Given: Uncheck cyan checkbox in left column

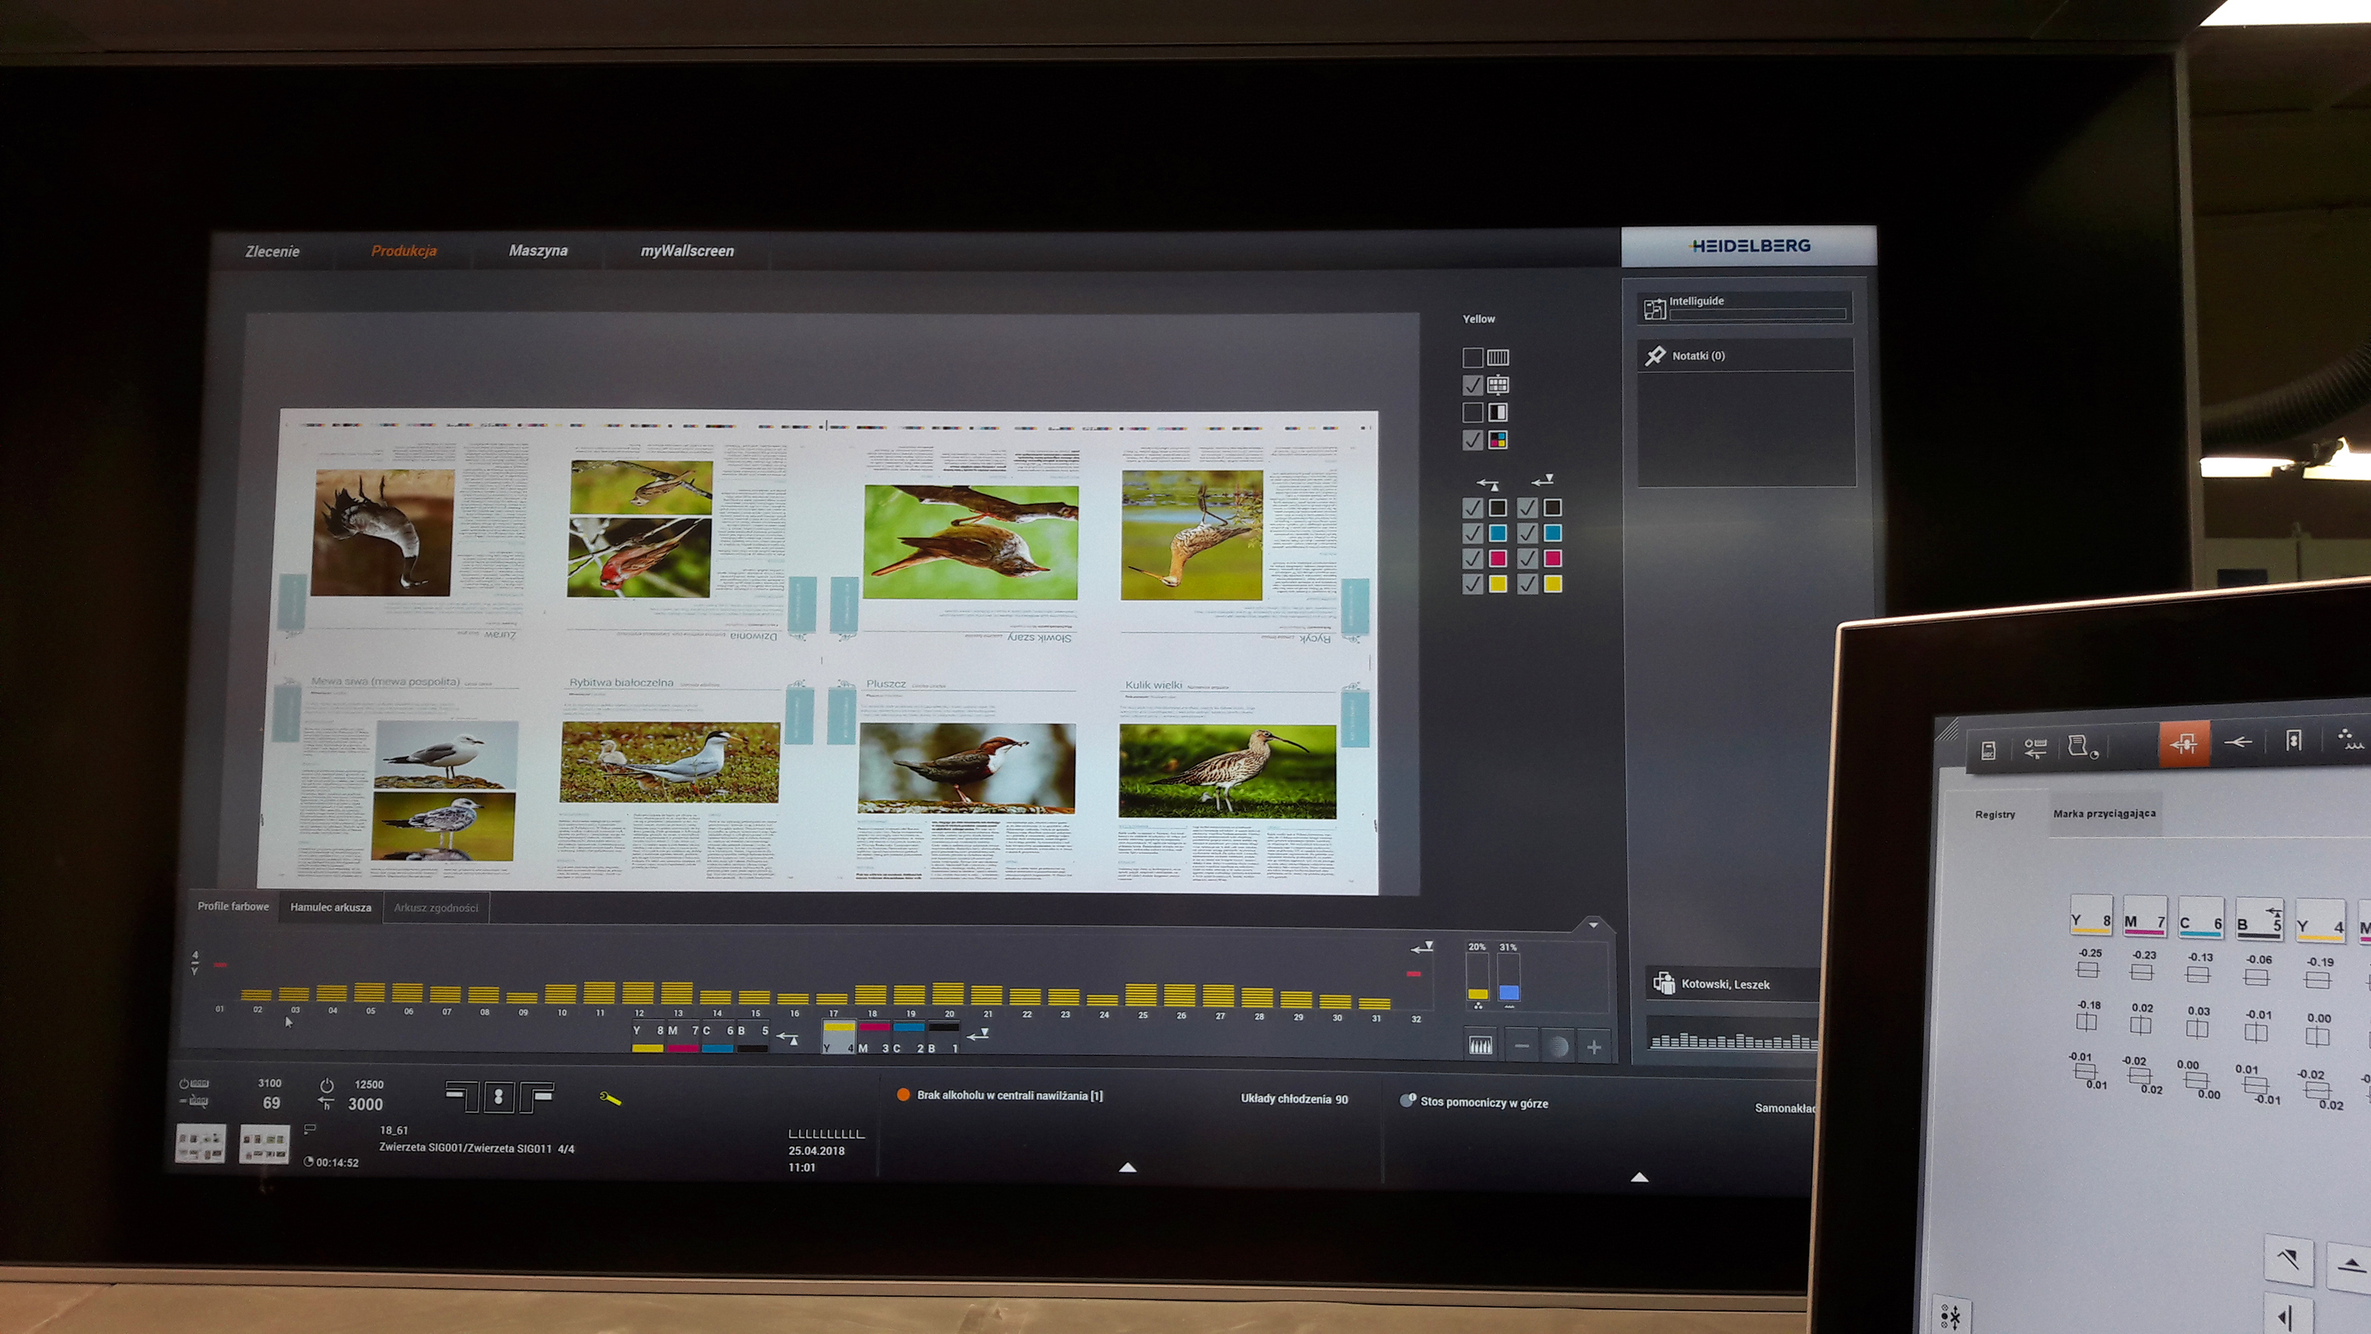Looking at the screenshot, I should 1472,533.
